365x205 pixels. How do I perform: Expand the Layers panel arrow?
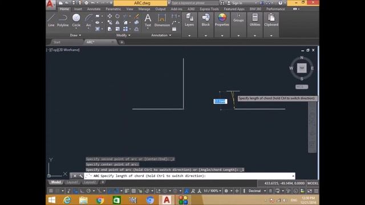pos(189,35)
